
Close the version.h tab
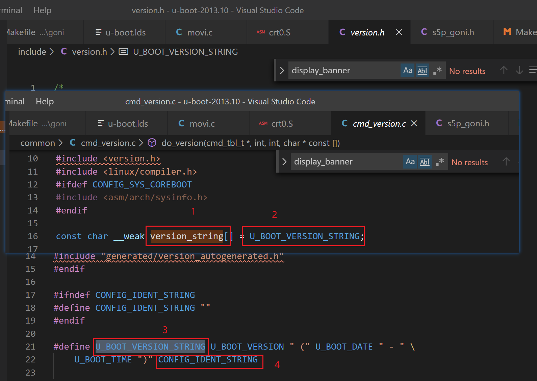399,32
